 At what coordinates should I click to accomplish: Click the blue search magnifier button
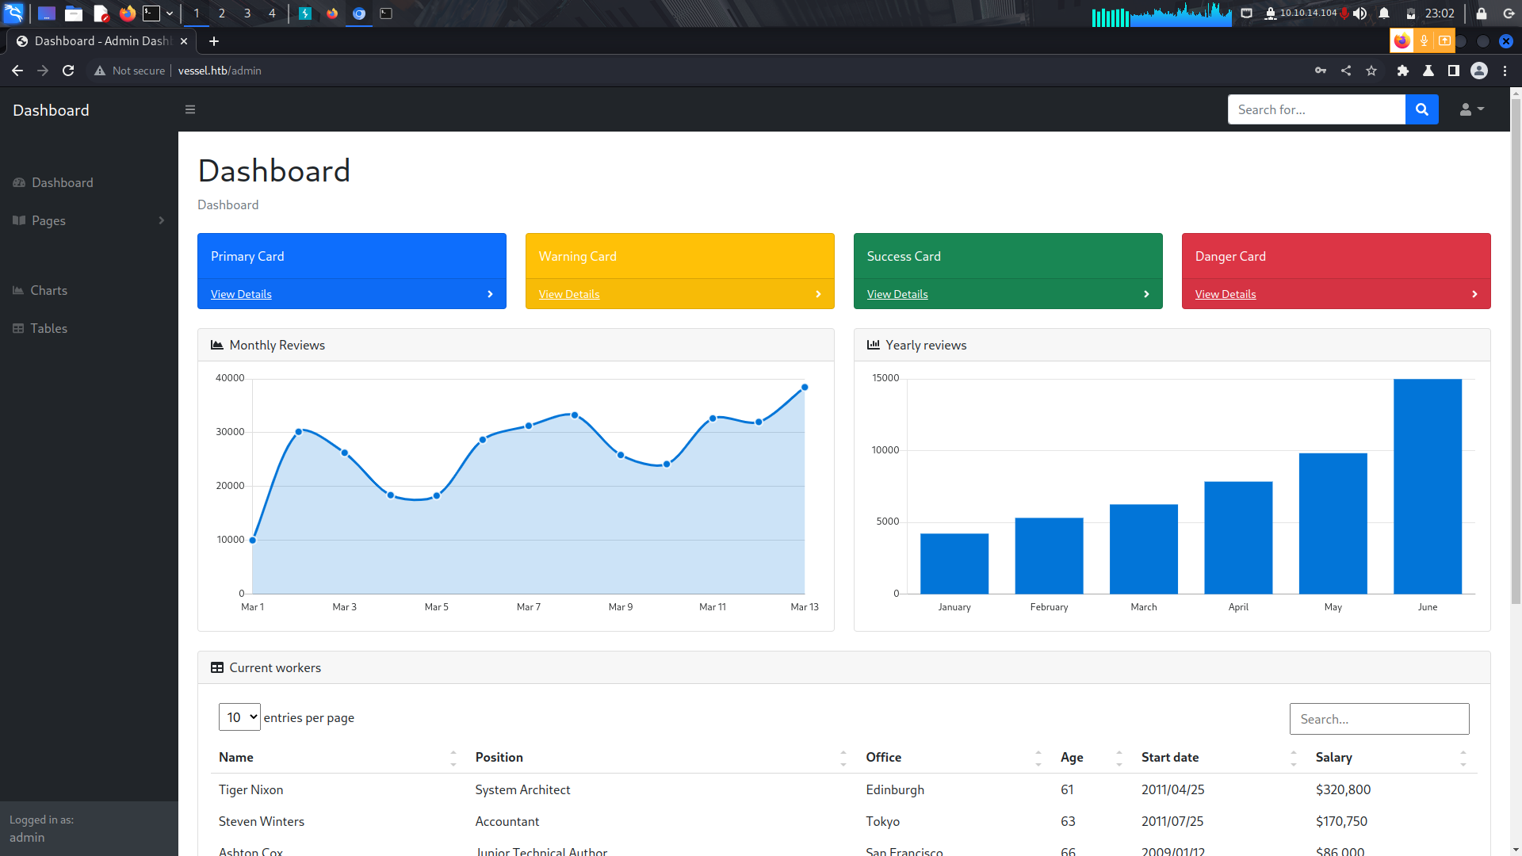(1422, 109)
